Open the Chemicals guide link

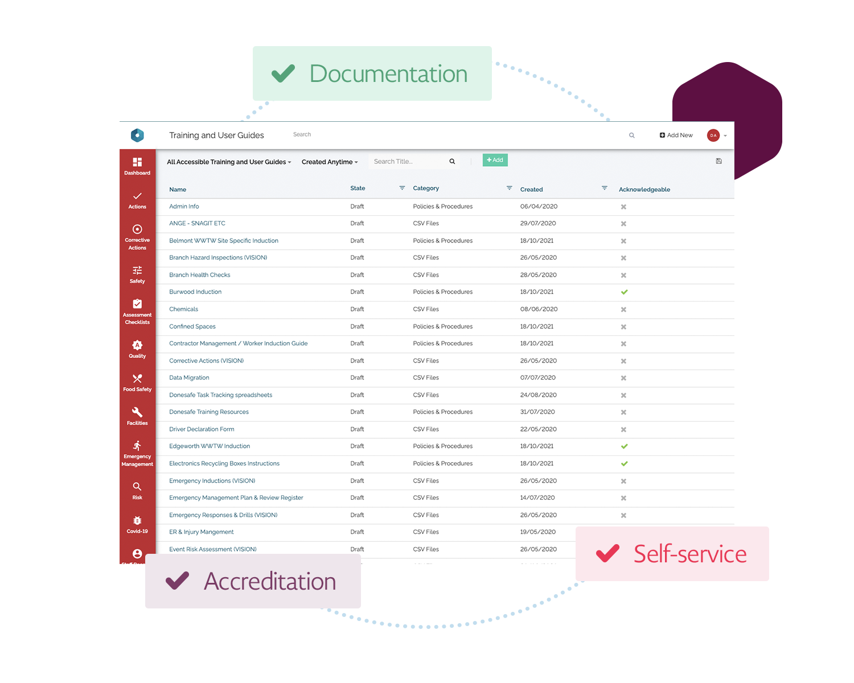tap(183, 310)
